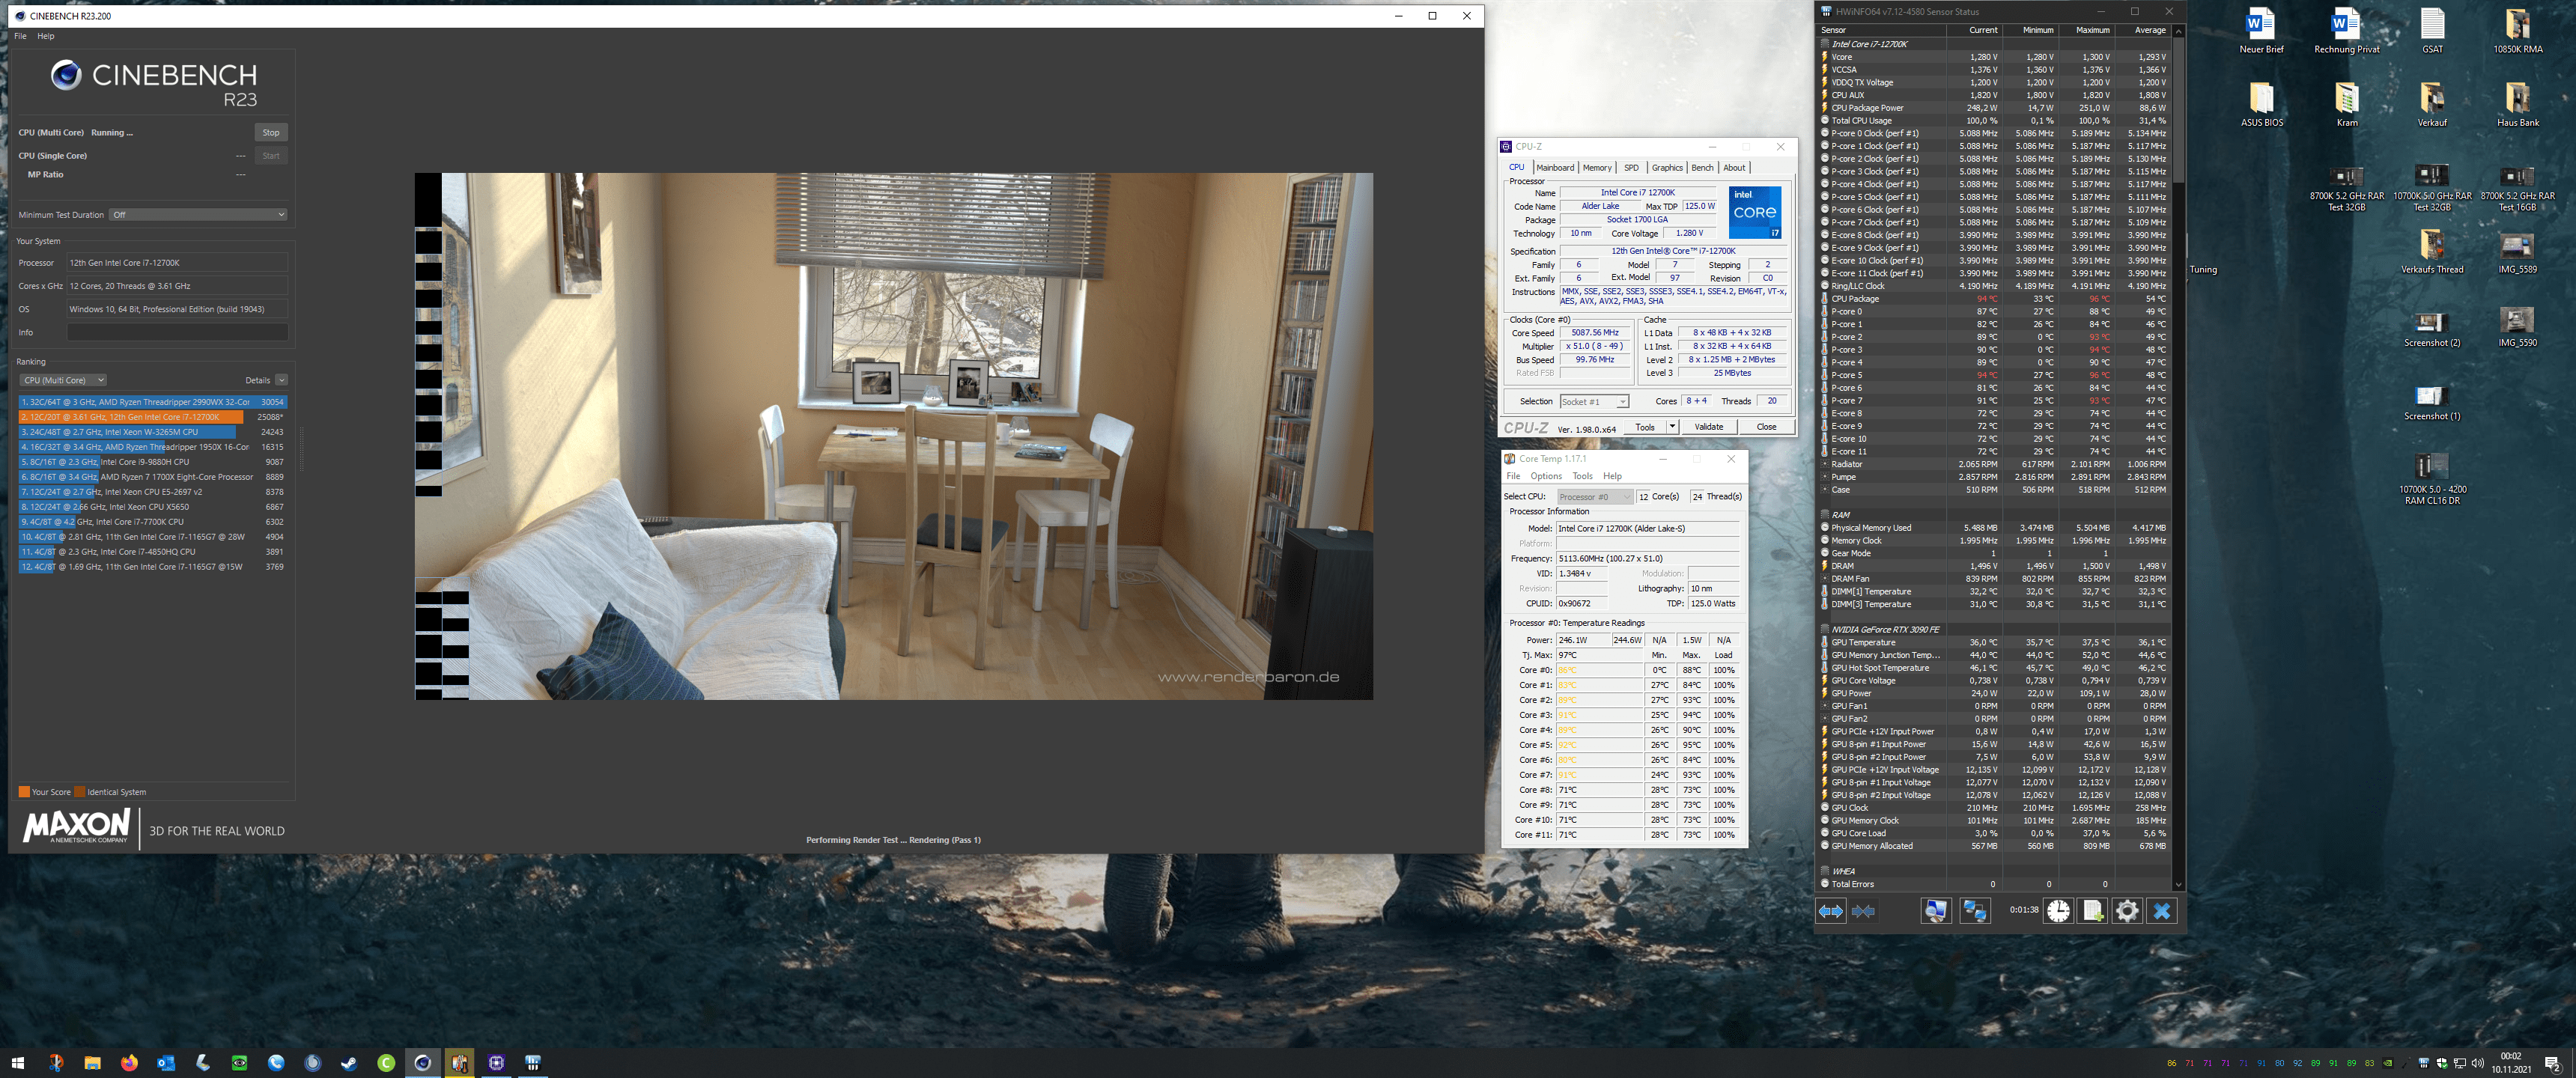Screen dimensions: 2576x1078
Task: Open CPU-Z Socket #1 selection dropdown
Action: pos(1595,402)
